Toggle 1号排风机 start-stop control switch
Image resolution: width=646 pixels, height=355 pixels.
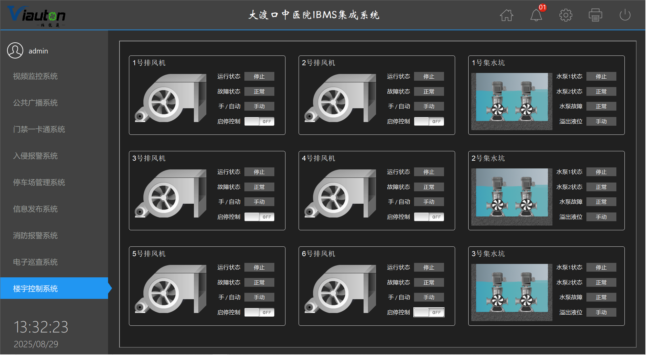point(259,121)
